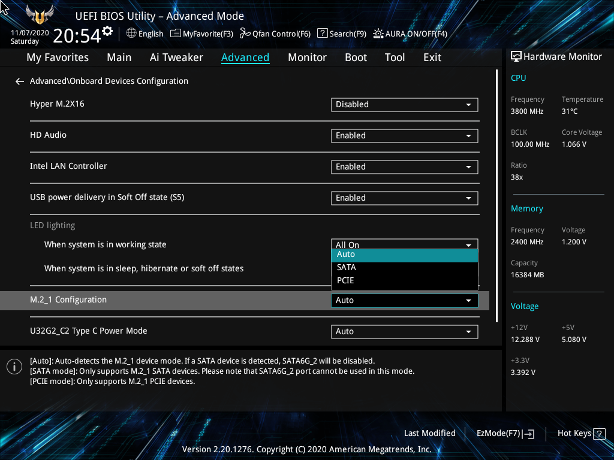This screenshot has height=460, width=614.
Task: Select the Hyper M.2X16 label
Action: click(57, 104)
